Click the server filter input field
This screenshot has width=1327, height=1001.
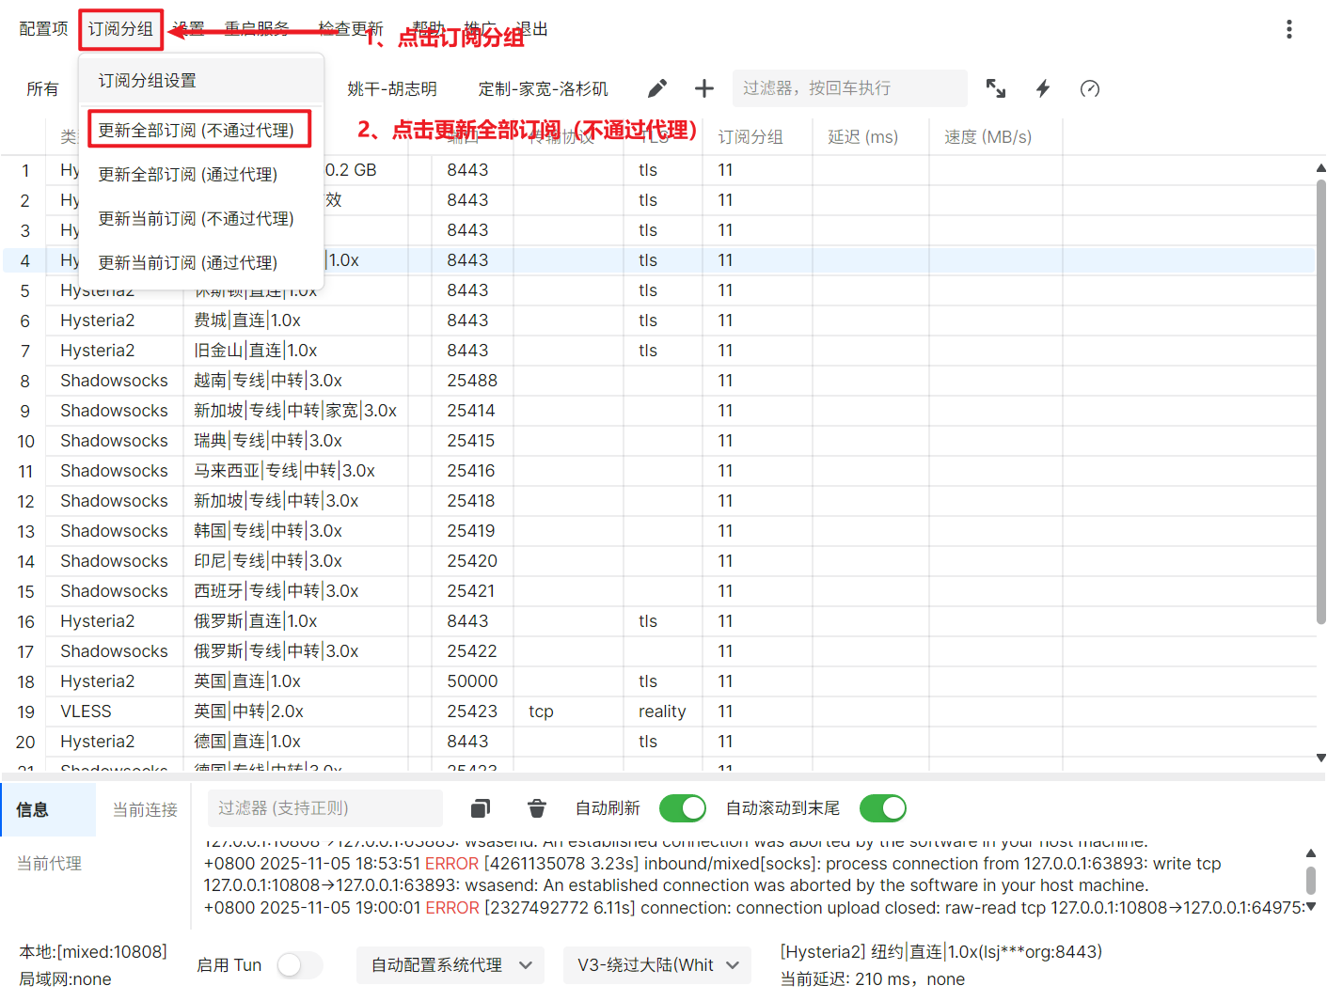click(x=848, y=88)
